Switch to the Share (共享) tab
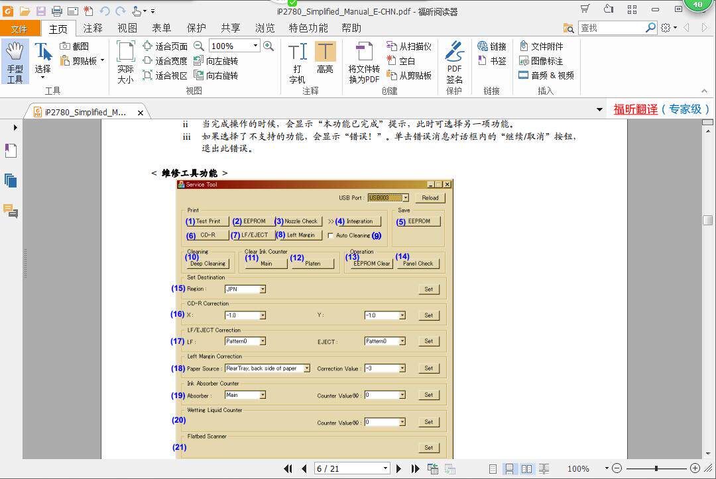This screenshot has width=716, height=479. (231, 28)
